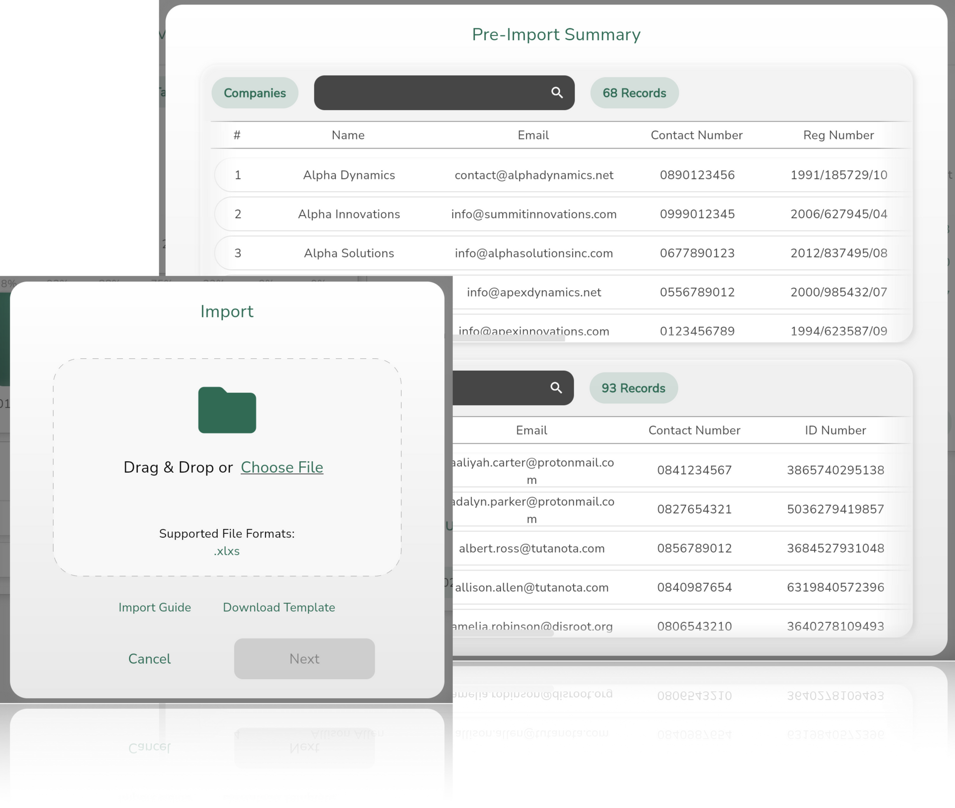Click the 93 Records badge

pos(633,388)
